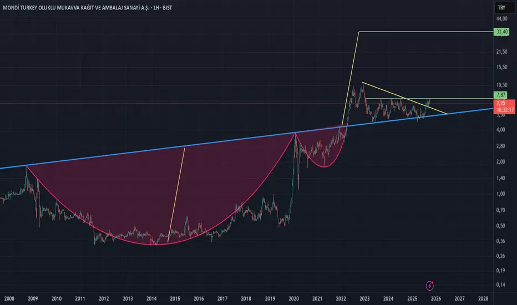Select the green 33,40 price label
This screenshot has height=305, width=517.
pyautogui.click(x=501, y=32)
